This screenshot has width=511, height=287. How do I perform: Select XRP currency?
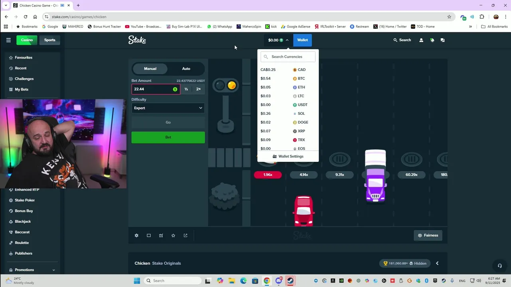click(288, 131)
